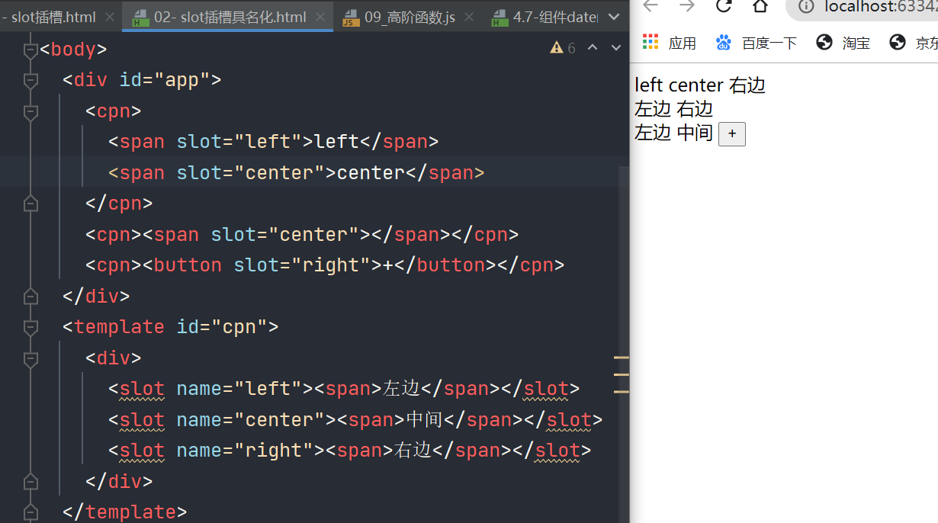Click the cpn button slot="right" line
The height and width of the screenshot is (523, 938).
325,265
